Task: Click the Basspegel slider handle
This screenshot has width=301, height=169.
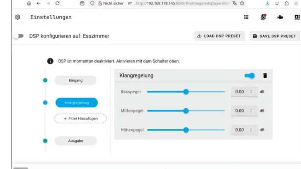Action: tap(186, 92)
